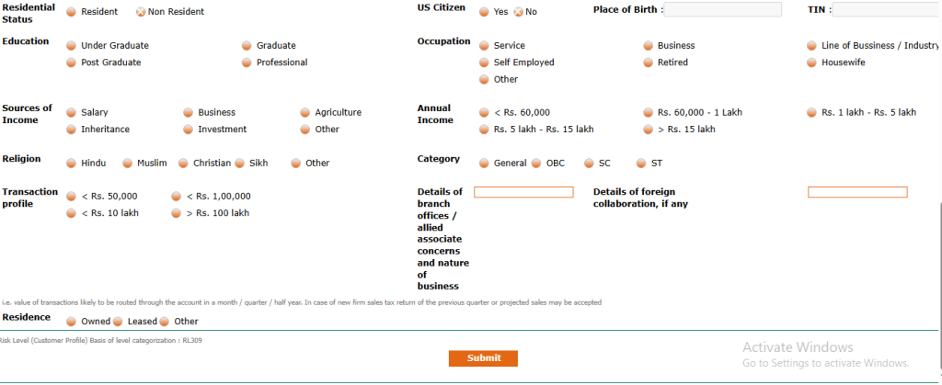This screenshot has width=942, height=385.
Task: Select Rs. 5 lakh - Rs. 15 lakh income
Action: (x=484, y=130)
